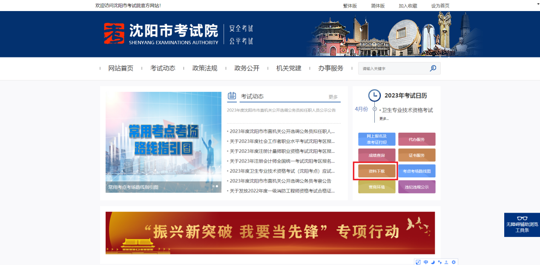The width and height of the screenshot is (540, 265).
Task: Click the exam calendar clock icon
Action: coord(374,96)
